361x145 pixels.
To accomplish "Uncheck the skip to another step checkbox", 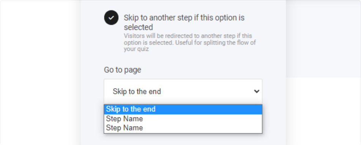I will (111, 18).
